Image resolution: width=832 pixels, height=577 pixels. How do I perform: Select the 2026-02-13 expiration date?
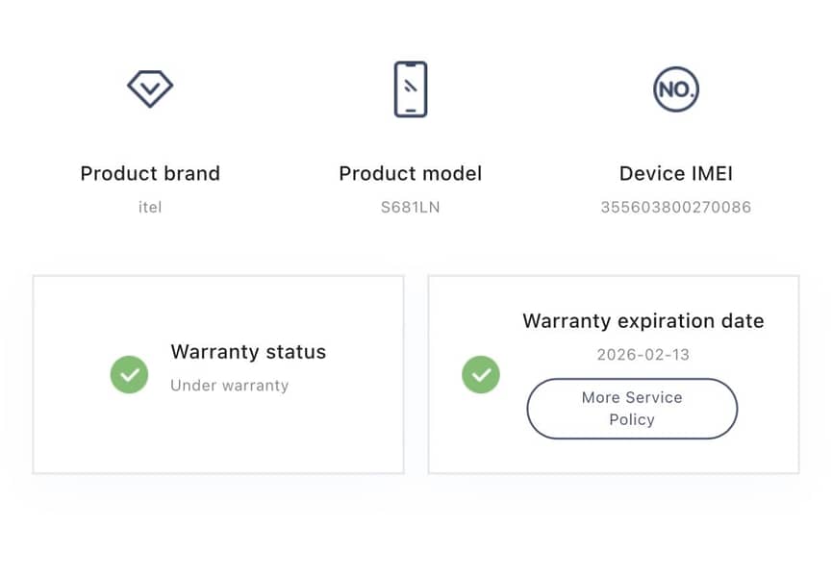[x=643, y=354]
